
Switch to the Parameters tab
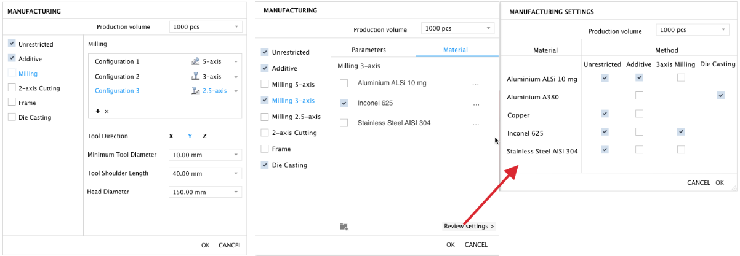368,50
